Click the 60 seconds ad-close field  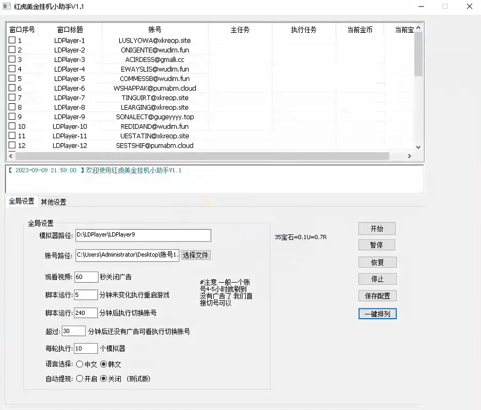[86, 277]
